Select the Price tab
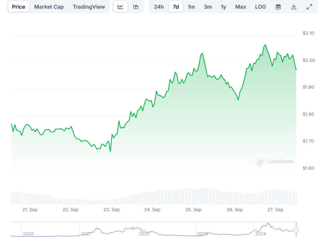This screenshot has height=244, width=333. 19,7
